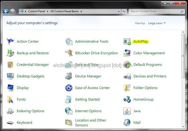Screen dimensions: 188x131
Task: Click the Date and Time clock icon
Action: click(69, 65)
